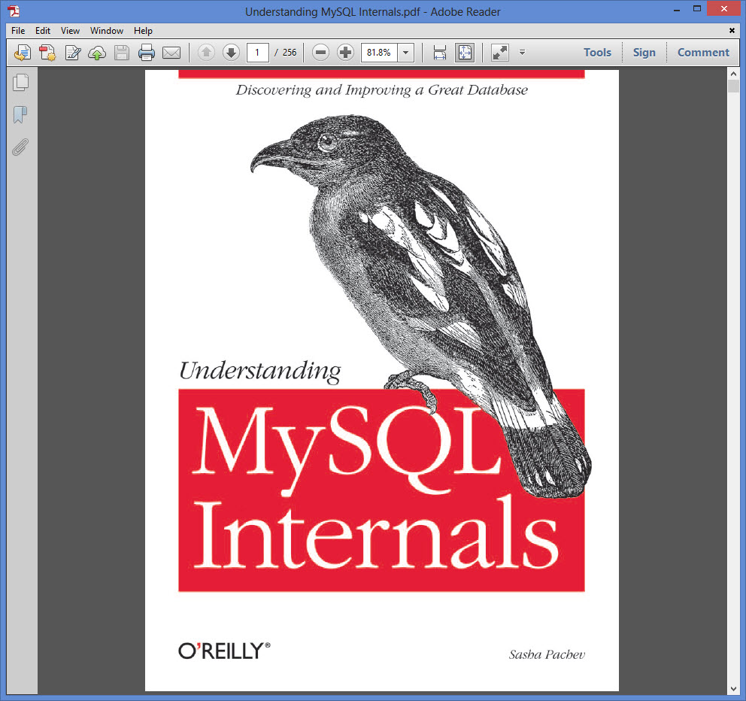Click the fit width scrolling icon
746x701 pixels.
[x=440, y=53]
